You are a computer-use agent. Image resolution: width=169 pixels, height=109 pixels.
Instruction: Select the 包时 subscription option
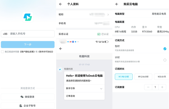coord(140,48)
